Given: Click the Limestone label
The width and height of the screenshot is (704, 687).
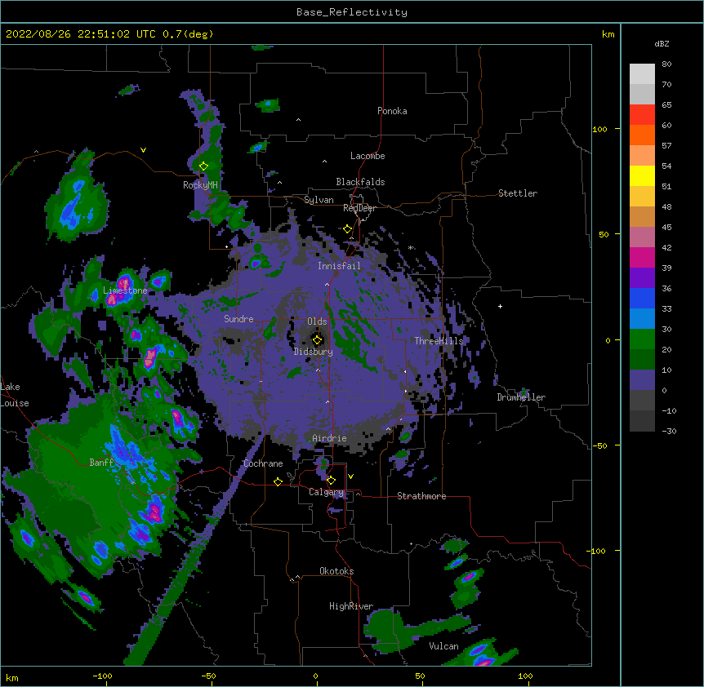Looking at the screenshot, I should coord(125,290).
